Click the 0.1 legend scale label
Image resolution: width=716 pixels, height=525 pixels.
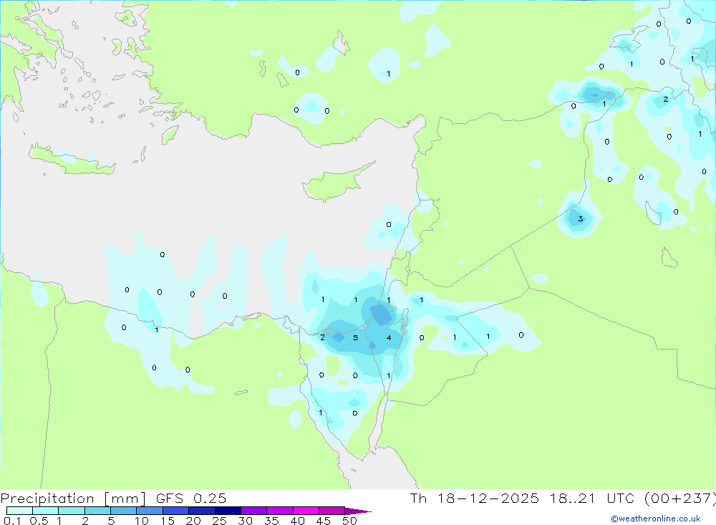click(x=11, y=521)
